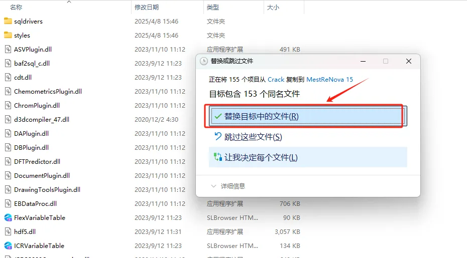Open the Crack source folder link
Screen dimensions: 467x258
276,80
